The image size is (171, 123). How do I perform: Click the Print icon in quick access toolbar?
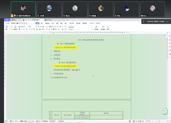point(24,23)
